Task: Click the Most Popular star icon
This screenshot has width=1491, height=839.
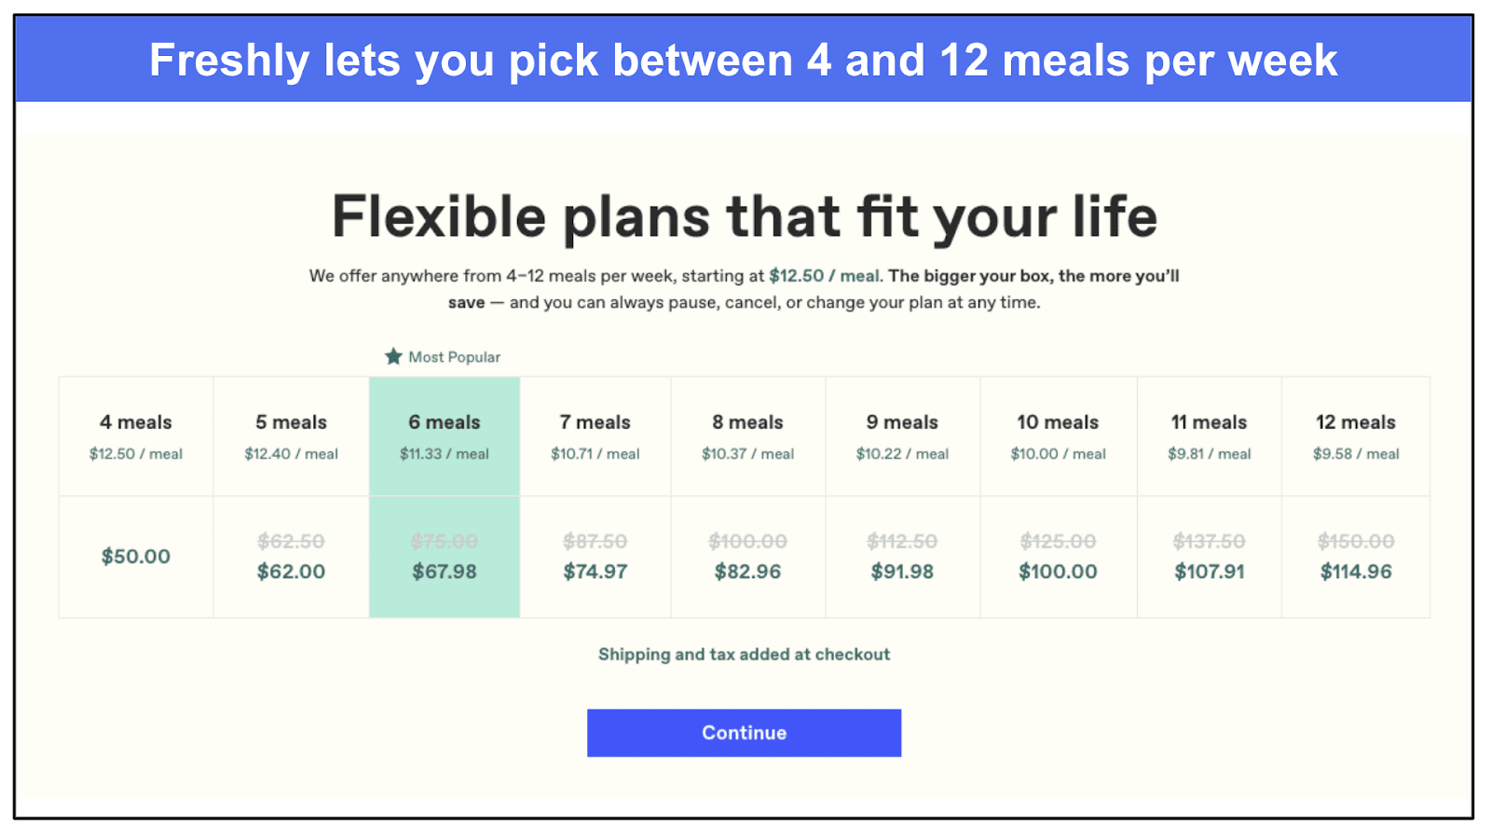Action: [393, 356]
